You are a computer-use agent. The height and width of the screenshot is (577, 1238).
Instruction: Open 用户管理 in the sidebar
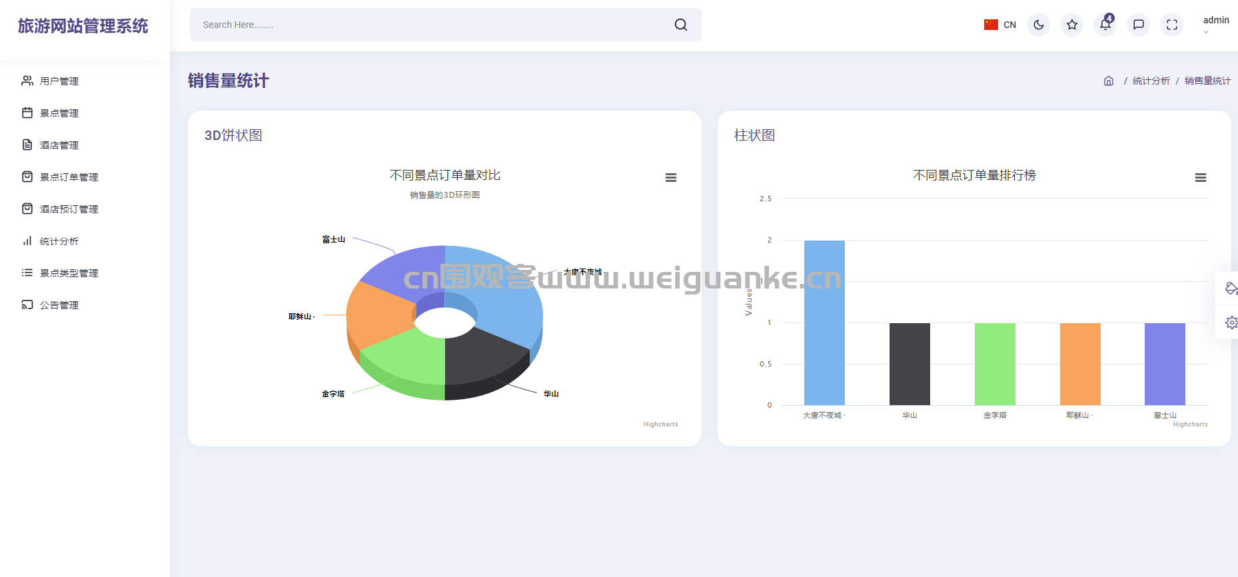coord(59,81)
